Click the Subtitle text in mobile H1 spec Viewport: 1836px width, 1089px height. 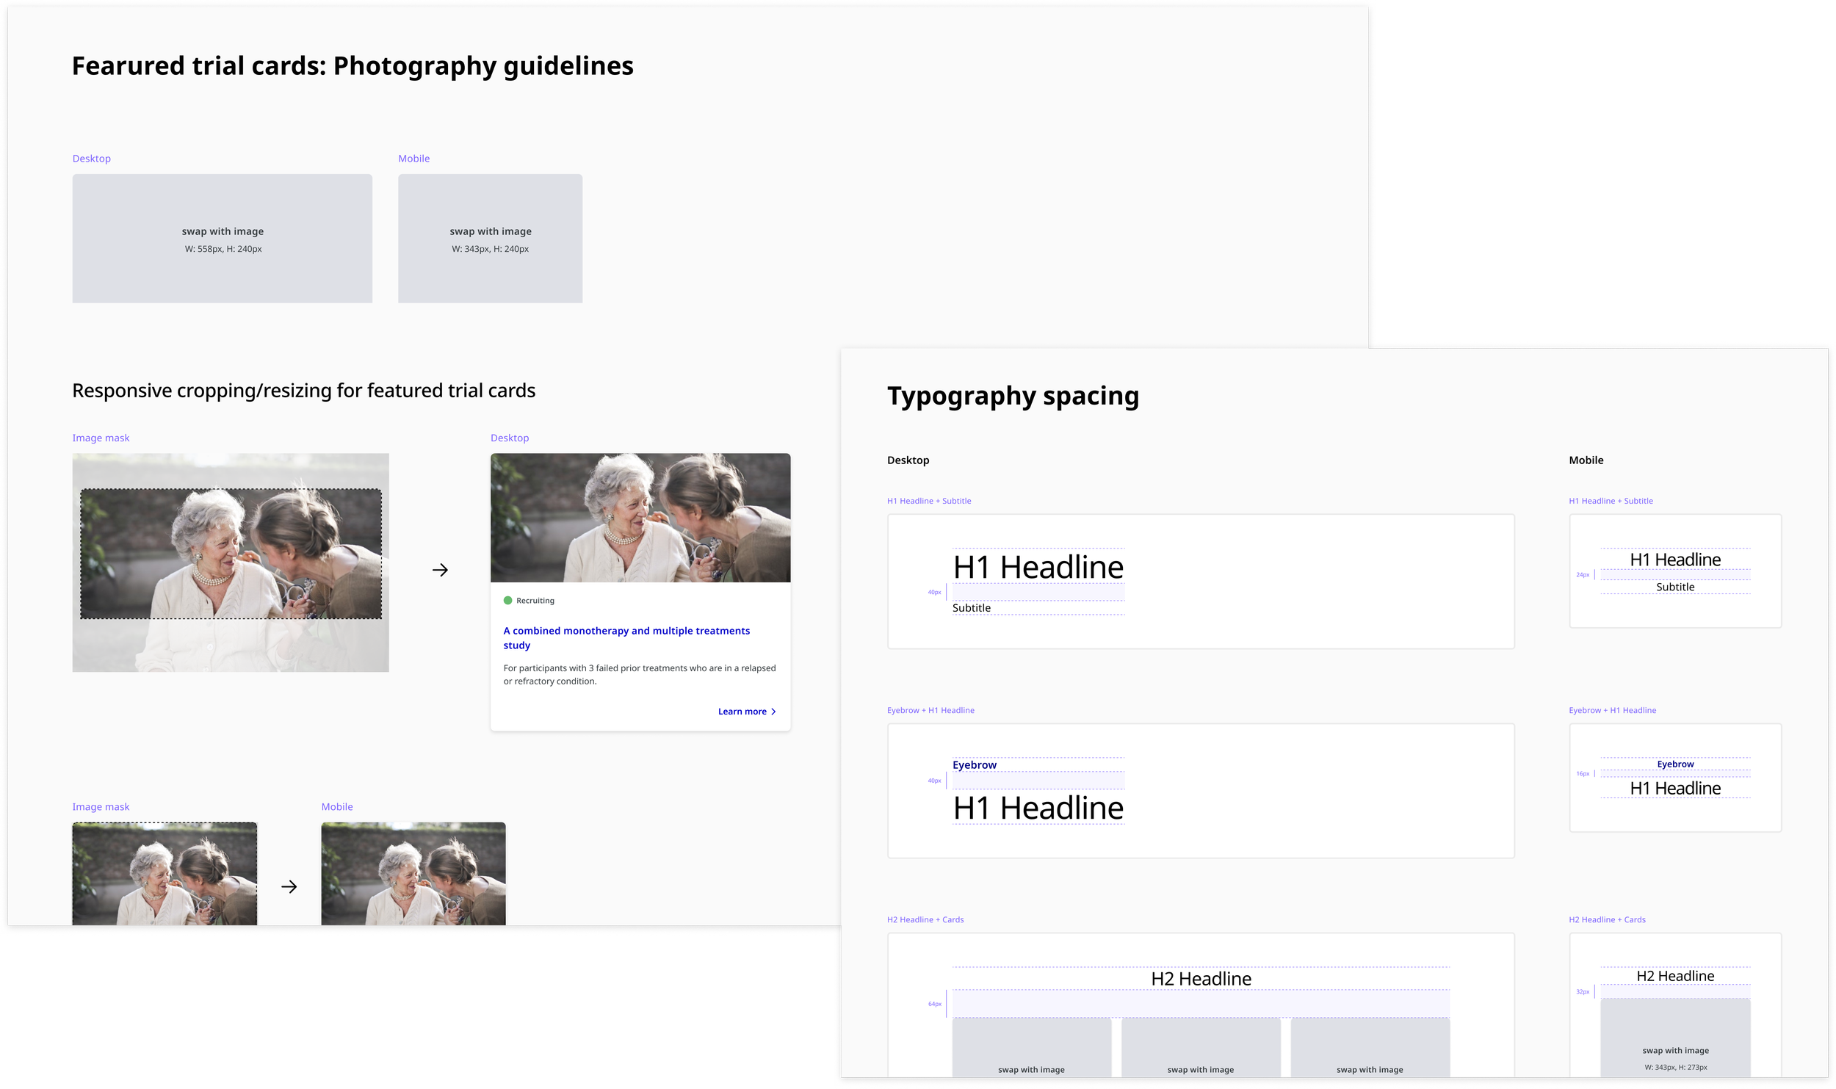1675,586
